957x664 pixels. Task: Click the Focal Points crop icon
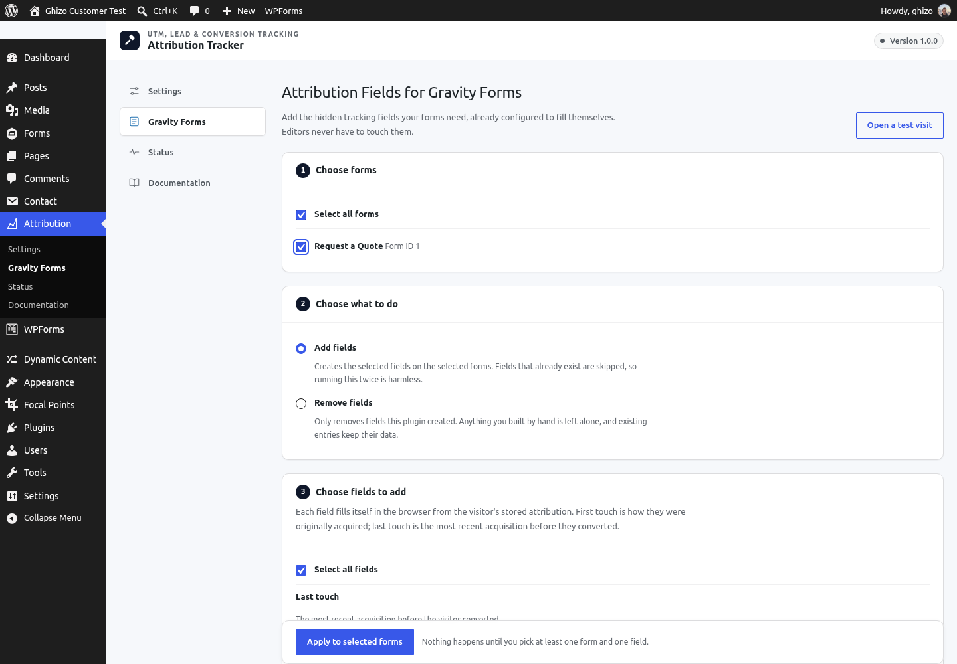tap(12, 405)
